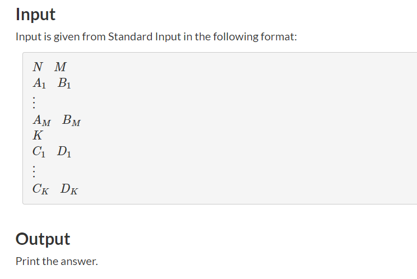Click the A_M term in the format

coord(41,120)
